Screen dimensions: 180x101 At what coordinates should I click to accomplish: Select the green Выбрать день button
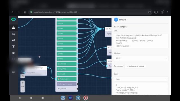(x=66, y=79)
